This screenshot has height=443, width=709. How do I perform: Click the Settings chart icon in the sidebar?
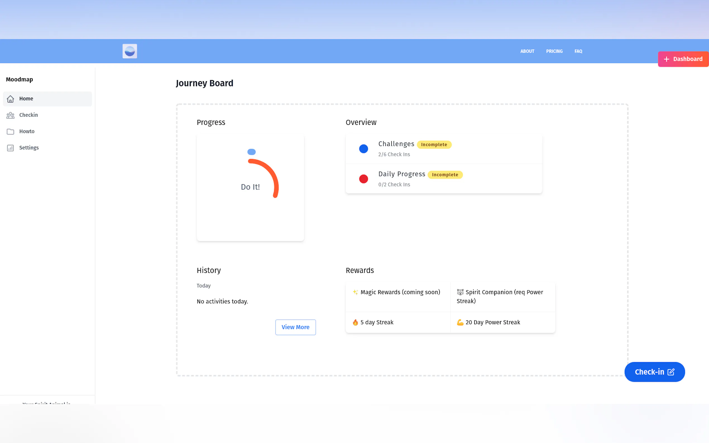tap(10, 148)
